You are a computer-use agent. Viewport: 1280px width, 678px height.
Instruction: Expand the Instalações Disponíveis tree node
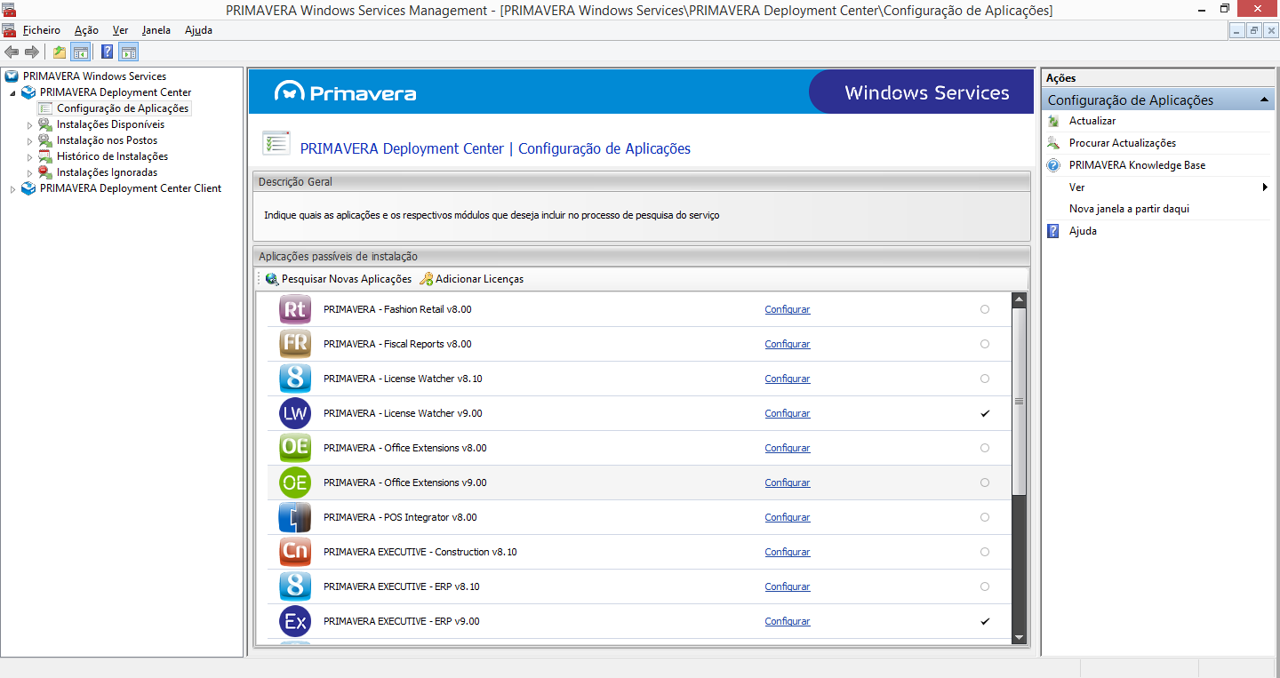(x=30, y=125)
